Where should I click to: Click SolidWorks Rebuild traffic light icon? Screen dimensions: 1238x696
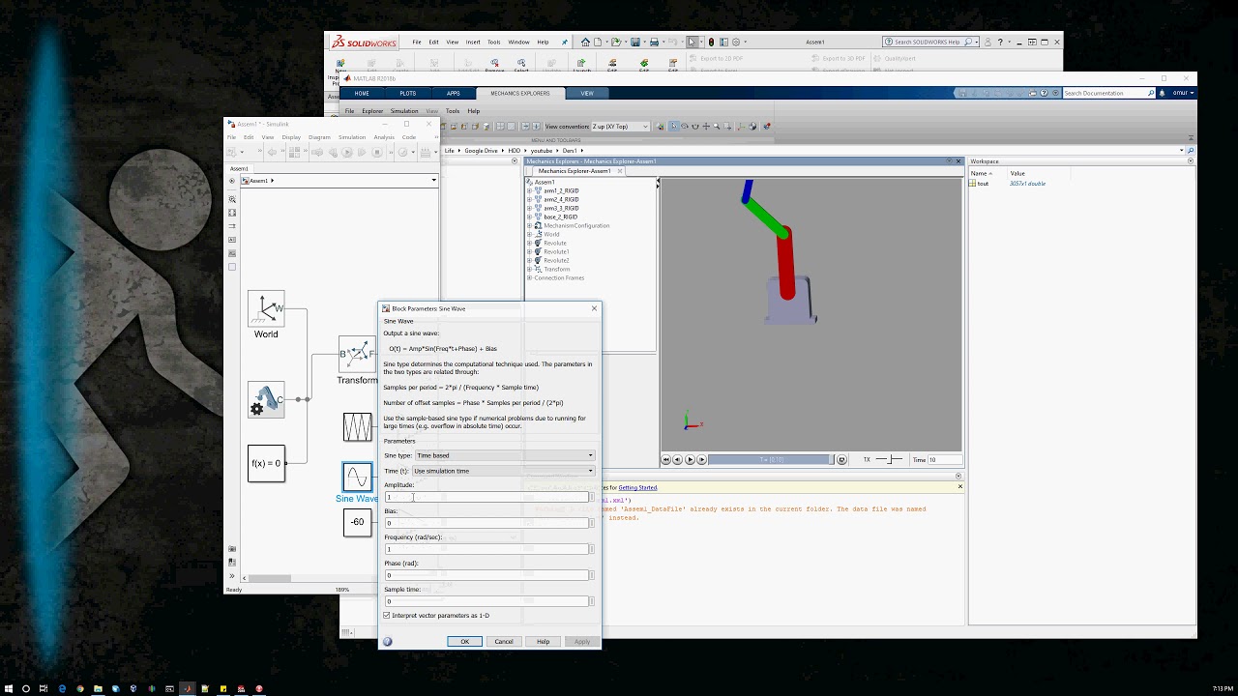[712, 43]
